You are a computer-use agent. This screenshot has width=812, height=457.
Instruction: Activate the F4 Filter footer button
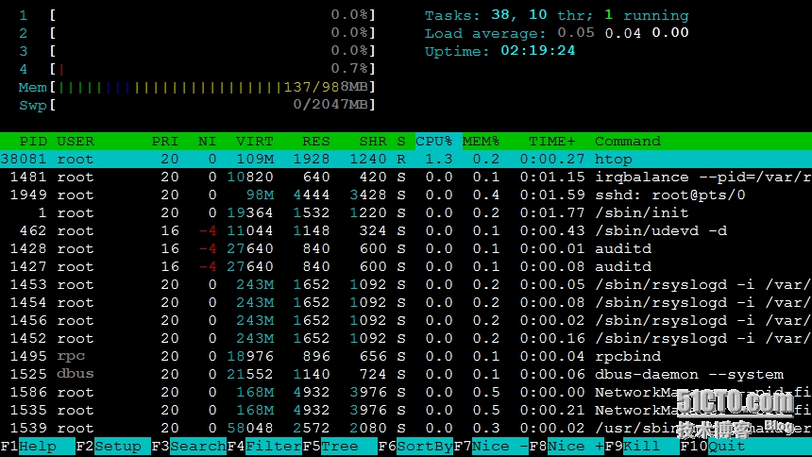click(x=264, y=446)
